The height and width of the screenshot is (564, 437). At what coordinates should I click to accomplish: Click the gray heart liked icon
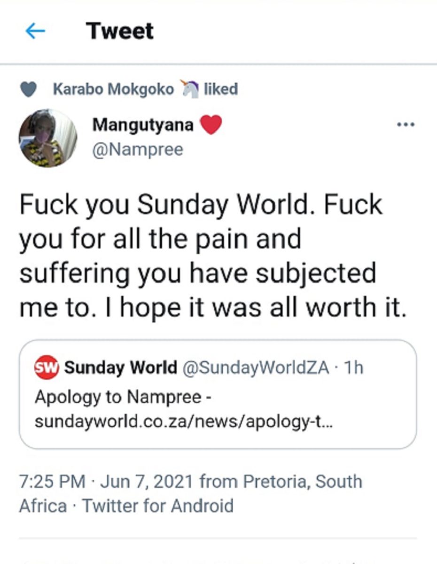click(29, 89)
